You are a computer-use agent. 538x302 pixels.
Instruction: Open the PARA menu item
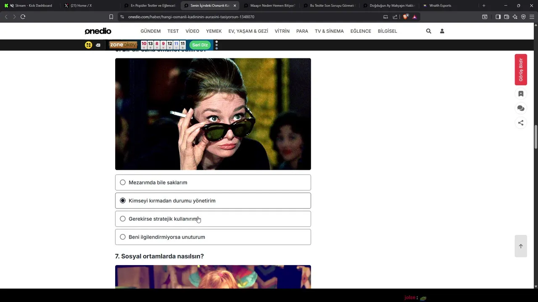coord(302,31)
